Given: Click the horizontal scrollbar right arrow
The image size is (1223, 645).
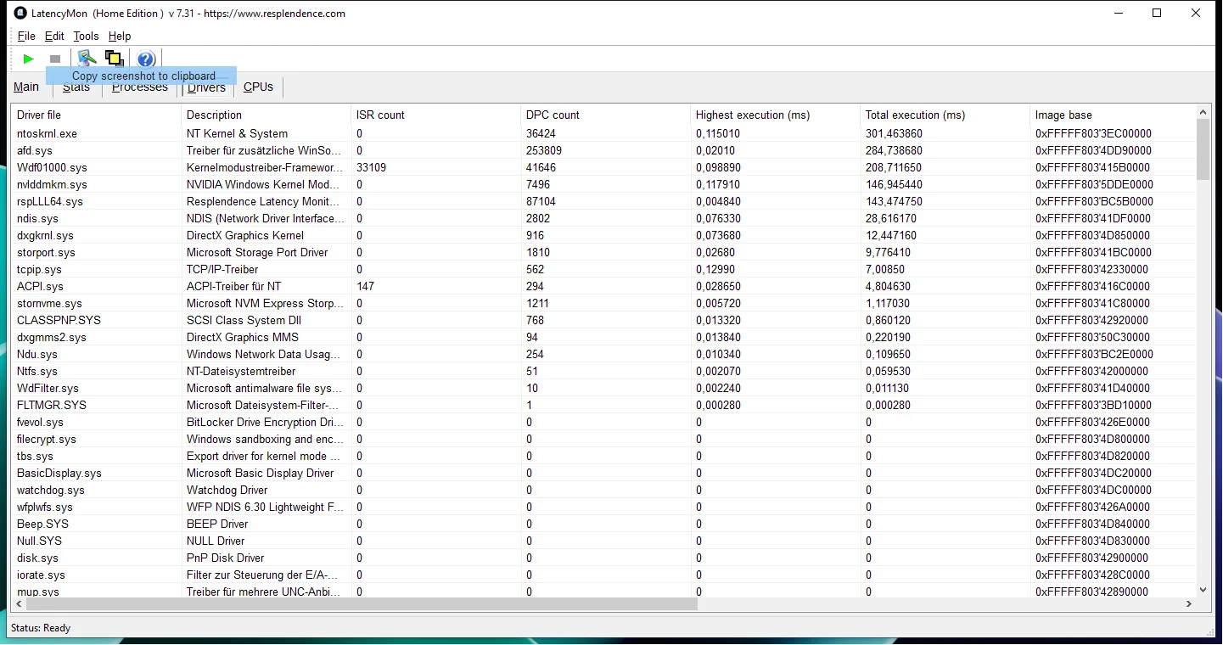Looking at the screenshot, I should [x=1189, y=604].
